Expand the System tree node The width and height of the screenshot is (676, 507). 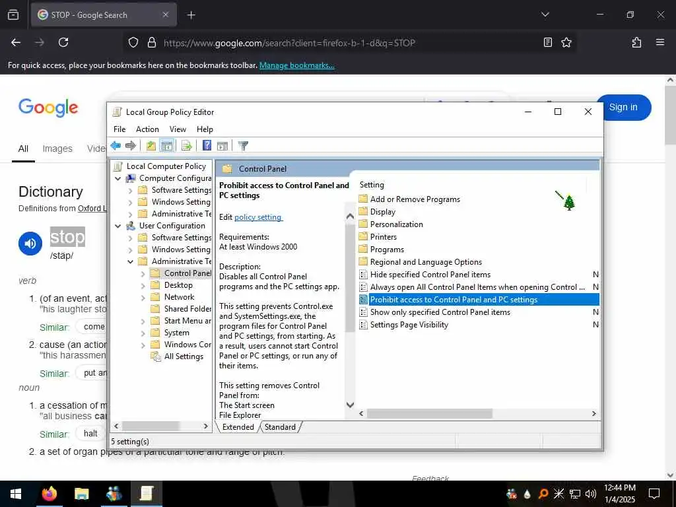click(x=143, y=333)
